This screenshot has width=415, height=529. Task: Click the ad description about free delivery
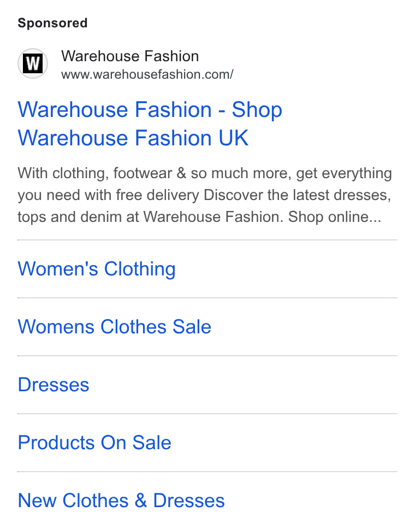point(205,195)
